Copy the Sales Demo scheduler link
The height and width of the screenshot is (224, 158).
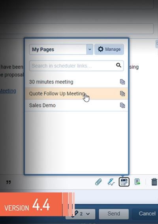pos(122,105)
